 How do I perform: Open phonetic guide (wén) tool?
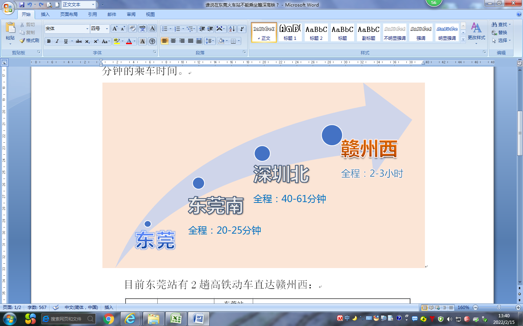click(142, 29)
